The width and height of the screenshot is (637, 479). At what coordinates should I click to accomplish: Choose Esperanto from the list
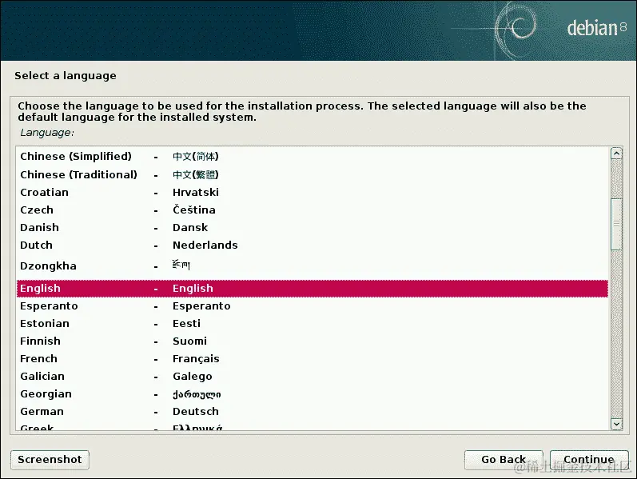312,305
